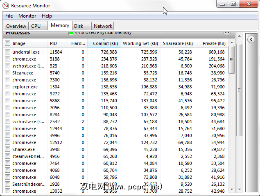Click working set value 124,732
The image size is (260, 196).
(149, 142)
